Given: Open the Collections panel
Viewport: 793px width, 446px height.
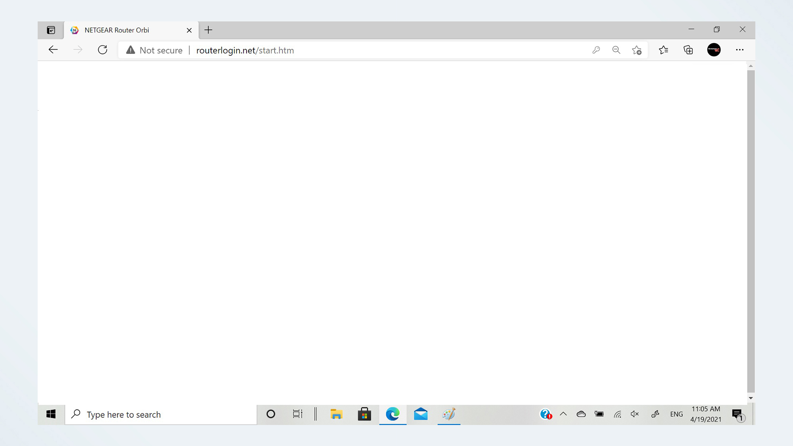Looking at the screenshot, I should click(x=688, y=50).
